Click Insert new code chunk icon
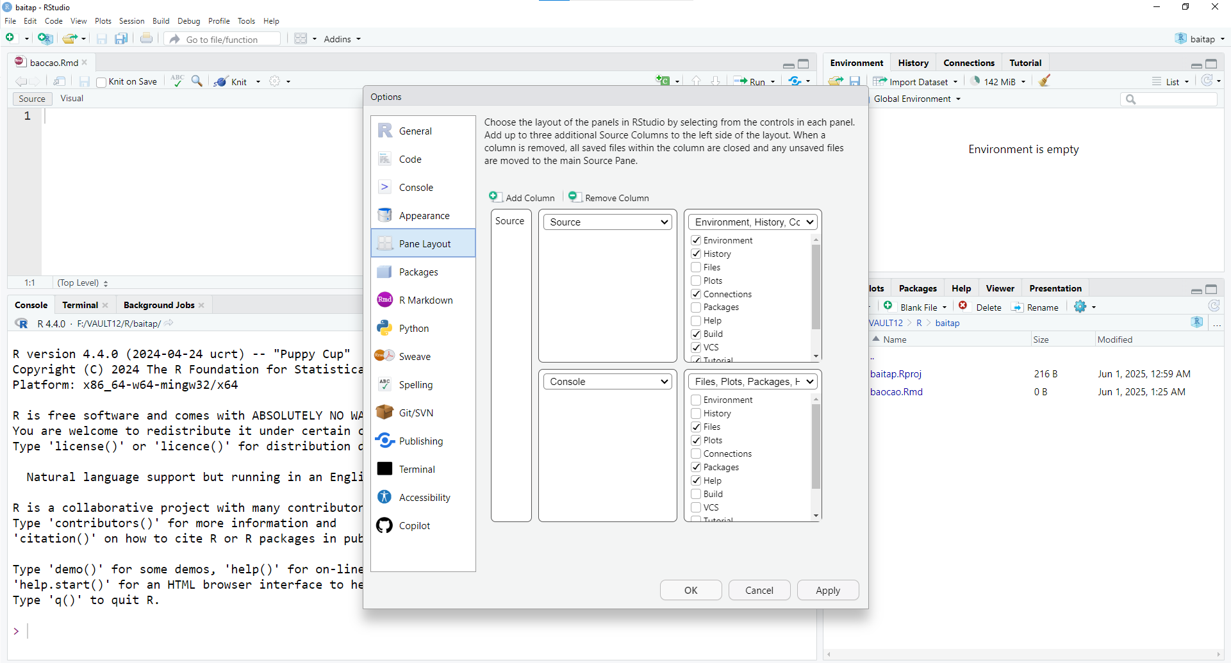 pyautogui.click(x=663, y=81)
